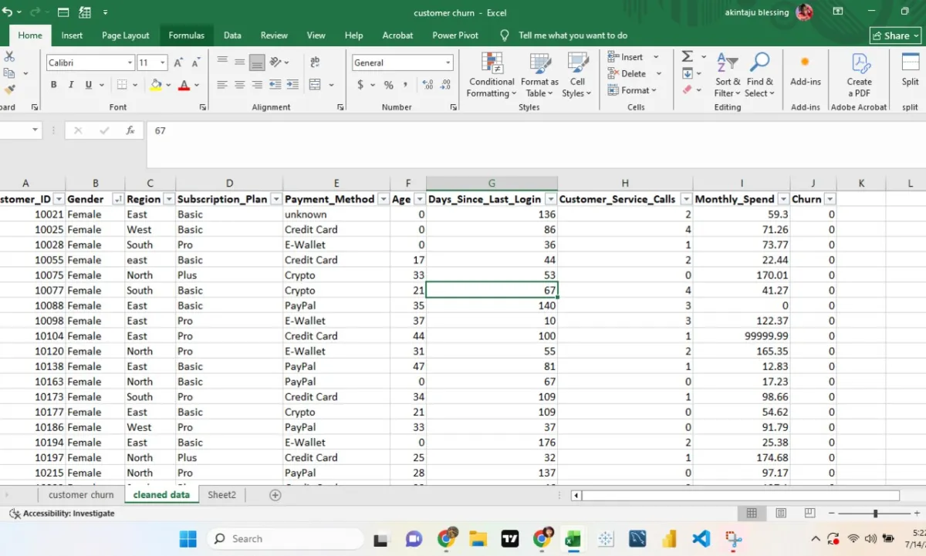This screenshot has height=556, width=926.
Task: Toggle italic formatting
Action: coord(71,85)
